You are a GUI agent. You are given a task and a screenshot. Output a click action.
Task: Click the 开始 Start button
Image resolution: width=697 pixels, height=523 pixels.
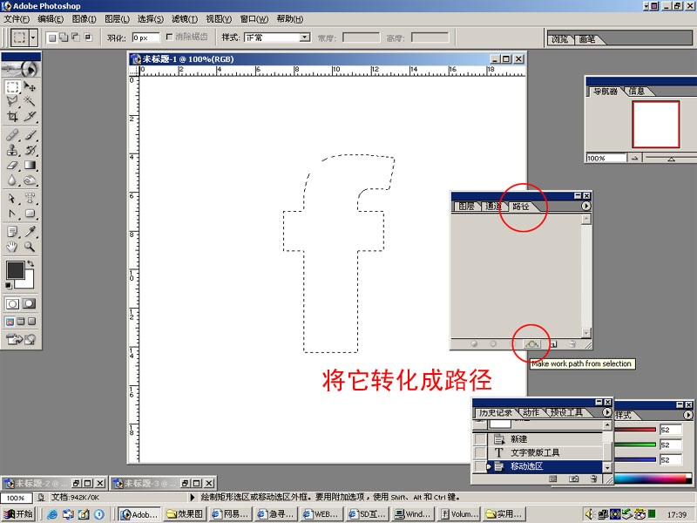click(x=17, y=514)
